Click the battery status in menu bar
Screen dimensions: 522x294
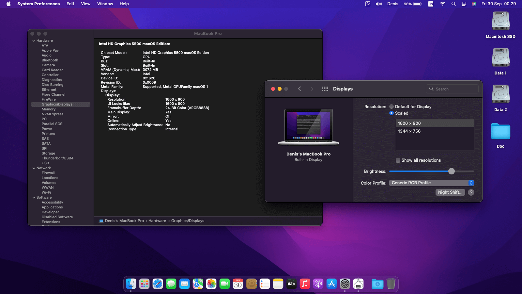click(x=413, y=4)
